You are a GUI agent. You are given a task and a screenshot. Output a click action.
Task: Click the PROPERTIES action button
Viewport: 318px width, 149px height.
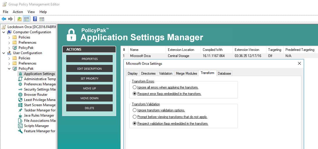(89, 59)
